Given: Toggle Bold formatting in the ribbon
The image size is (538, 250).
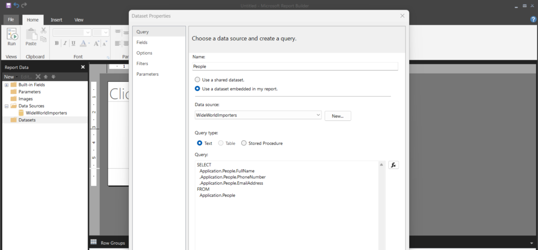Looking at the screenshot, I should (57, 43).
